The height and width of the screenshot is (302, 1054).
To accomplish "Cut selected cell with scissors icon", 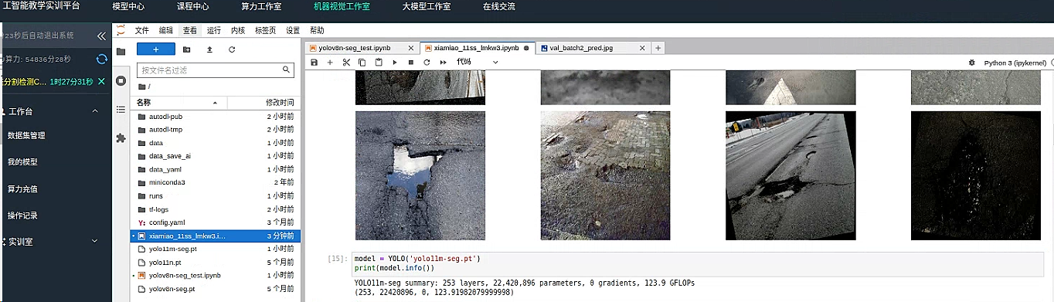I will (x=346, y=62).
